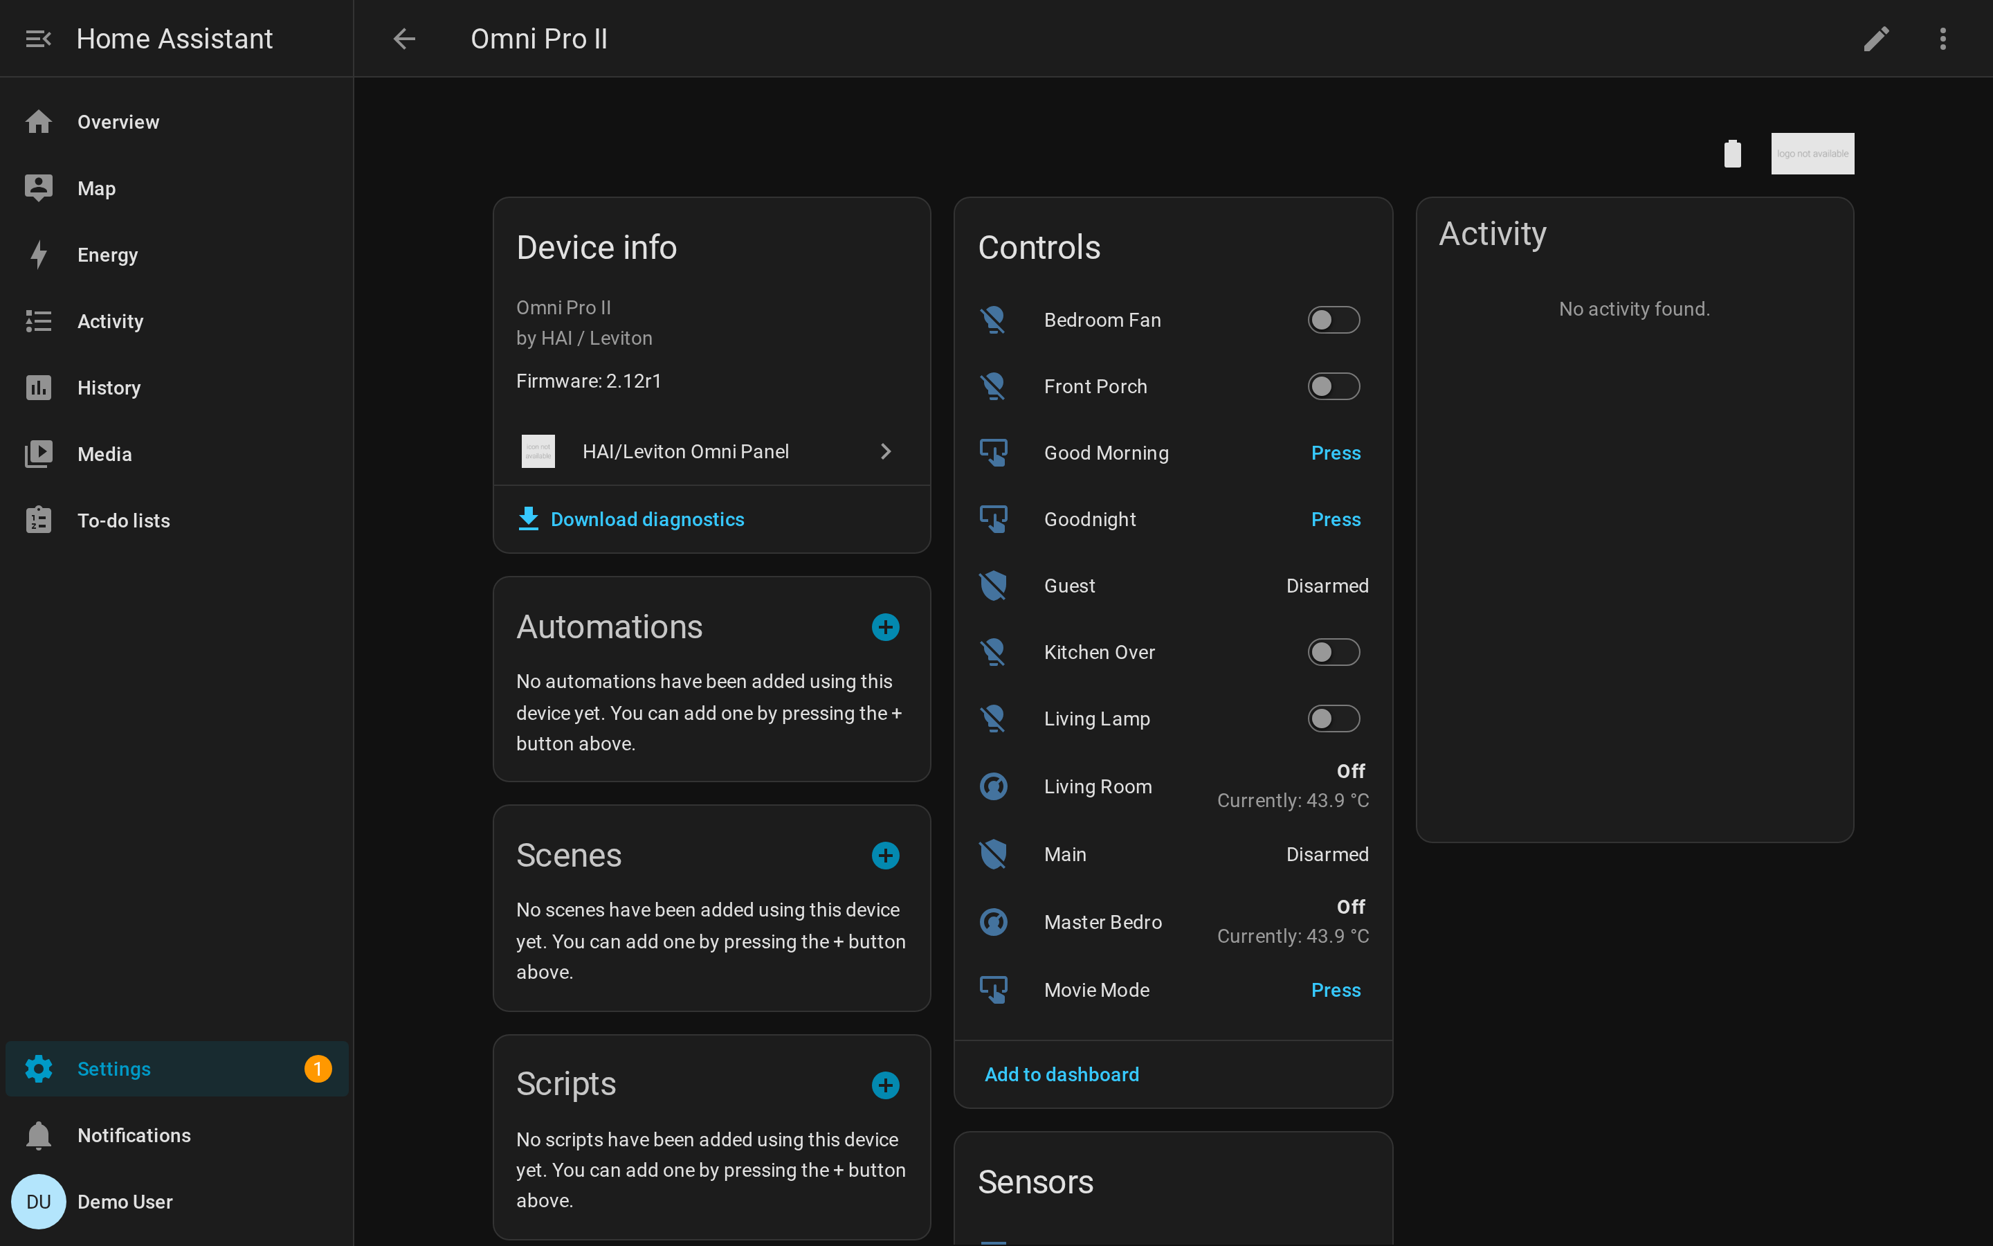This screenshot has height=1246, width=1993.
Task: Open Main alarm Disarmed state
Action: 1327,855
